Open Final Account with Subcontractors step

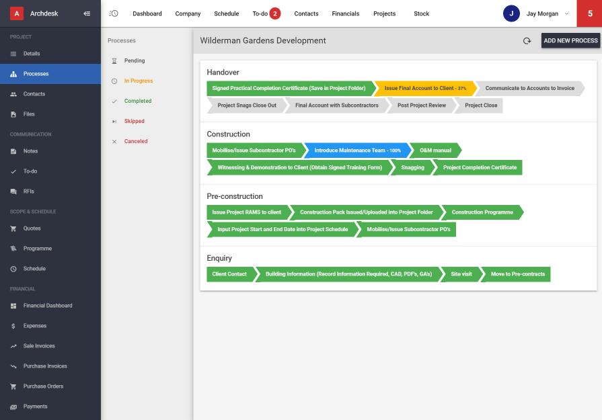(337, 106)
